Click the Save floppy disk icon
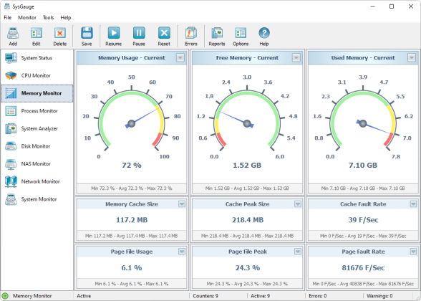The width and height of the screenshot is (421, 301). point(87,33)
